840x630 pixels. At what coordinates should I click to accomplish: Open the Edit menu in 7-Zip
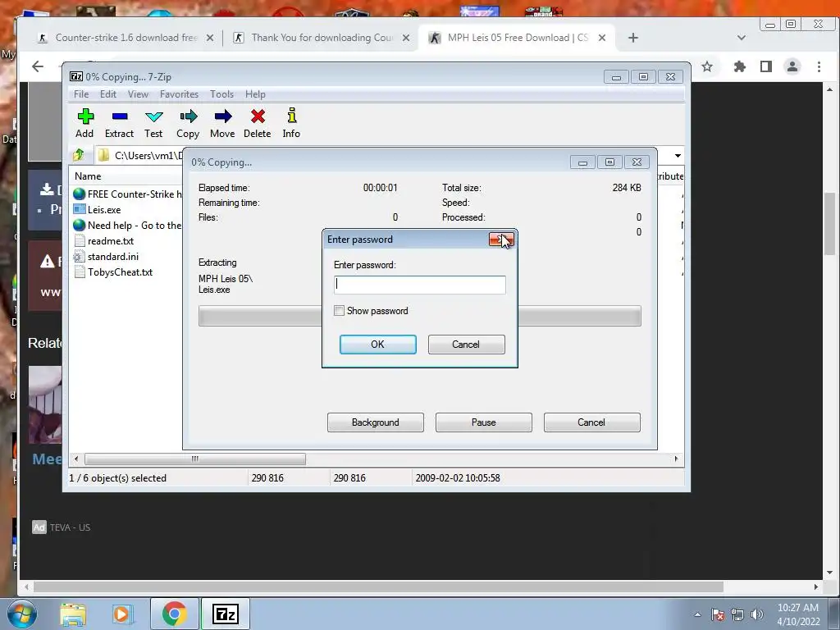pos(108,94)
